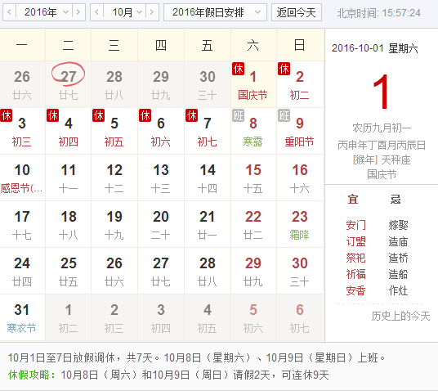Go to previous month arrow
438x391 pixels.
point(97,12)
